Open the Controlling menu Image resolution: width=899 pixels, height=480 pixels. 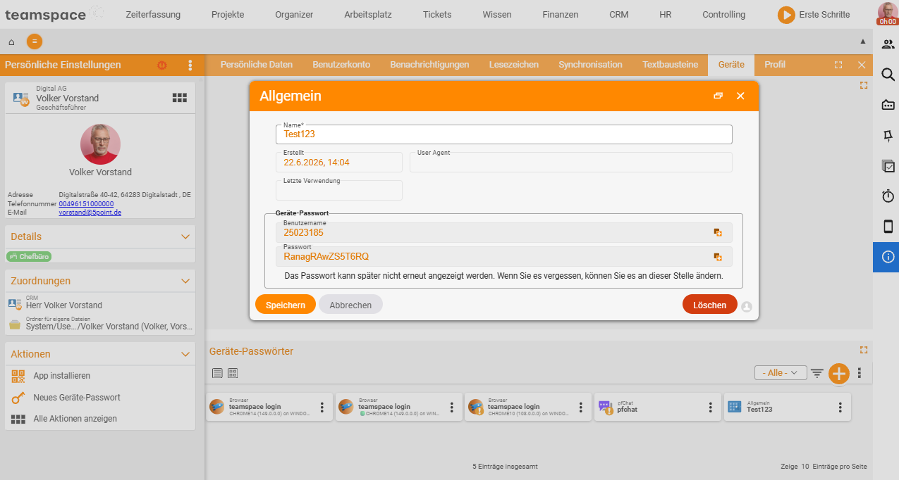coord(723,15)
